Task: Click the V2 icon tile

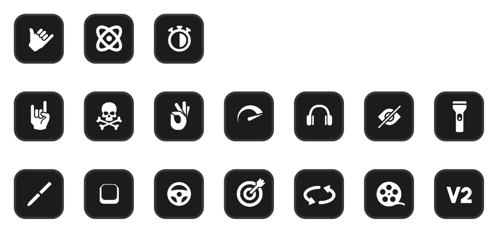Action: [x=459, y=194]
